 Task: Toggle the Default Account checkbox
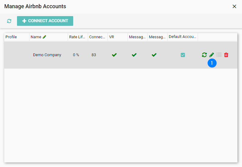point(183,55)
